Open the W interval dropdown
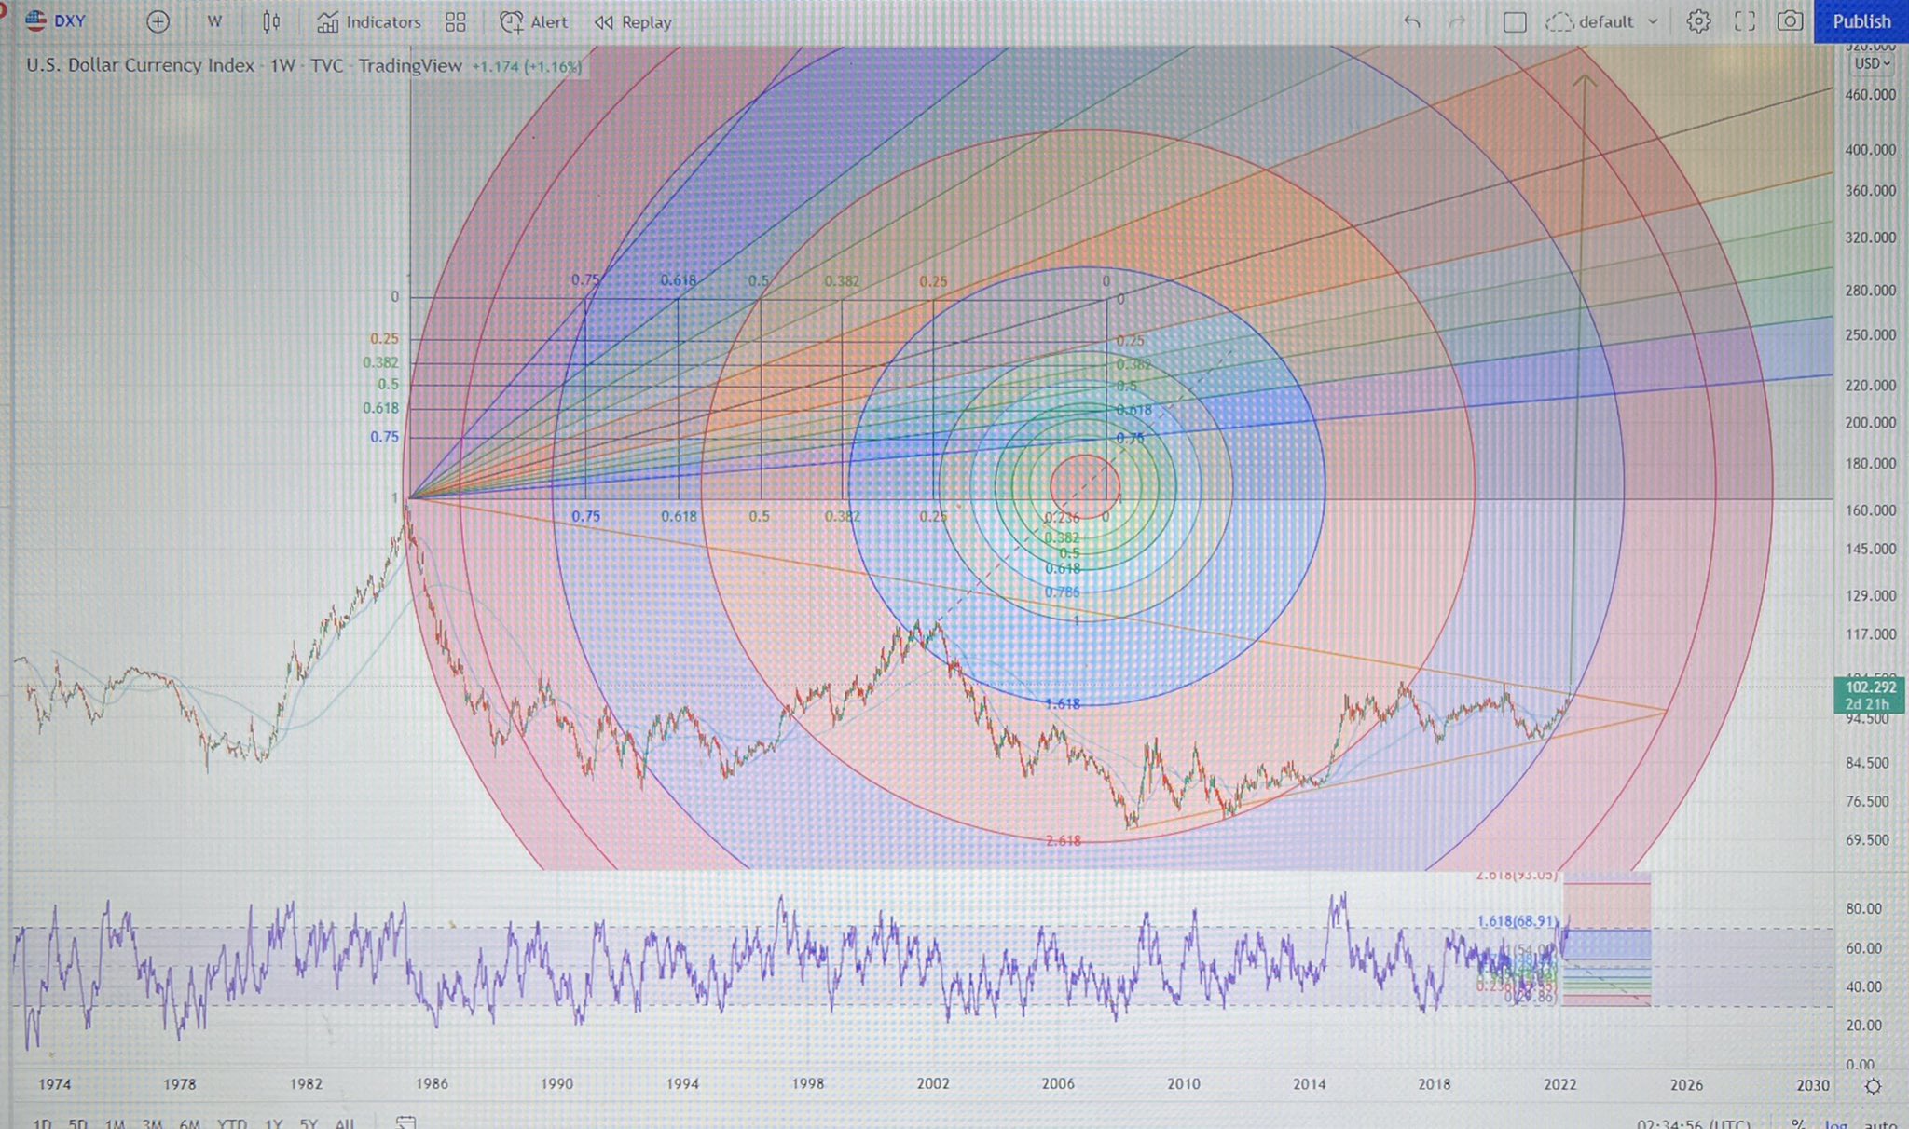The image size is (1909, 1129). 213,21
